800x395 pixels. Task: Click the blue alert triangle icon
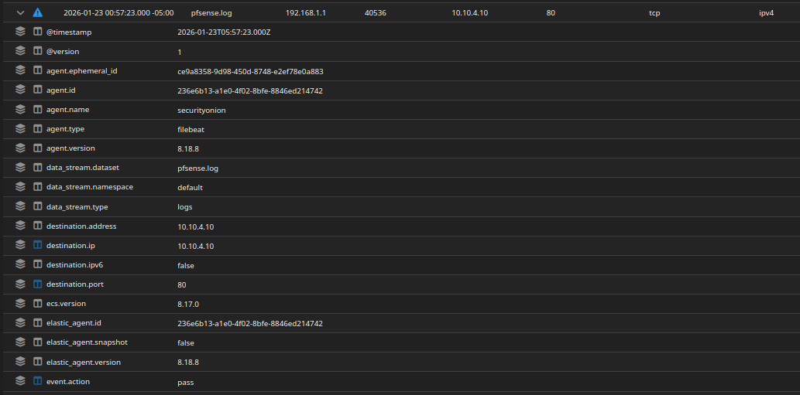click(37, 13)
